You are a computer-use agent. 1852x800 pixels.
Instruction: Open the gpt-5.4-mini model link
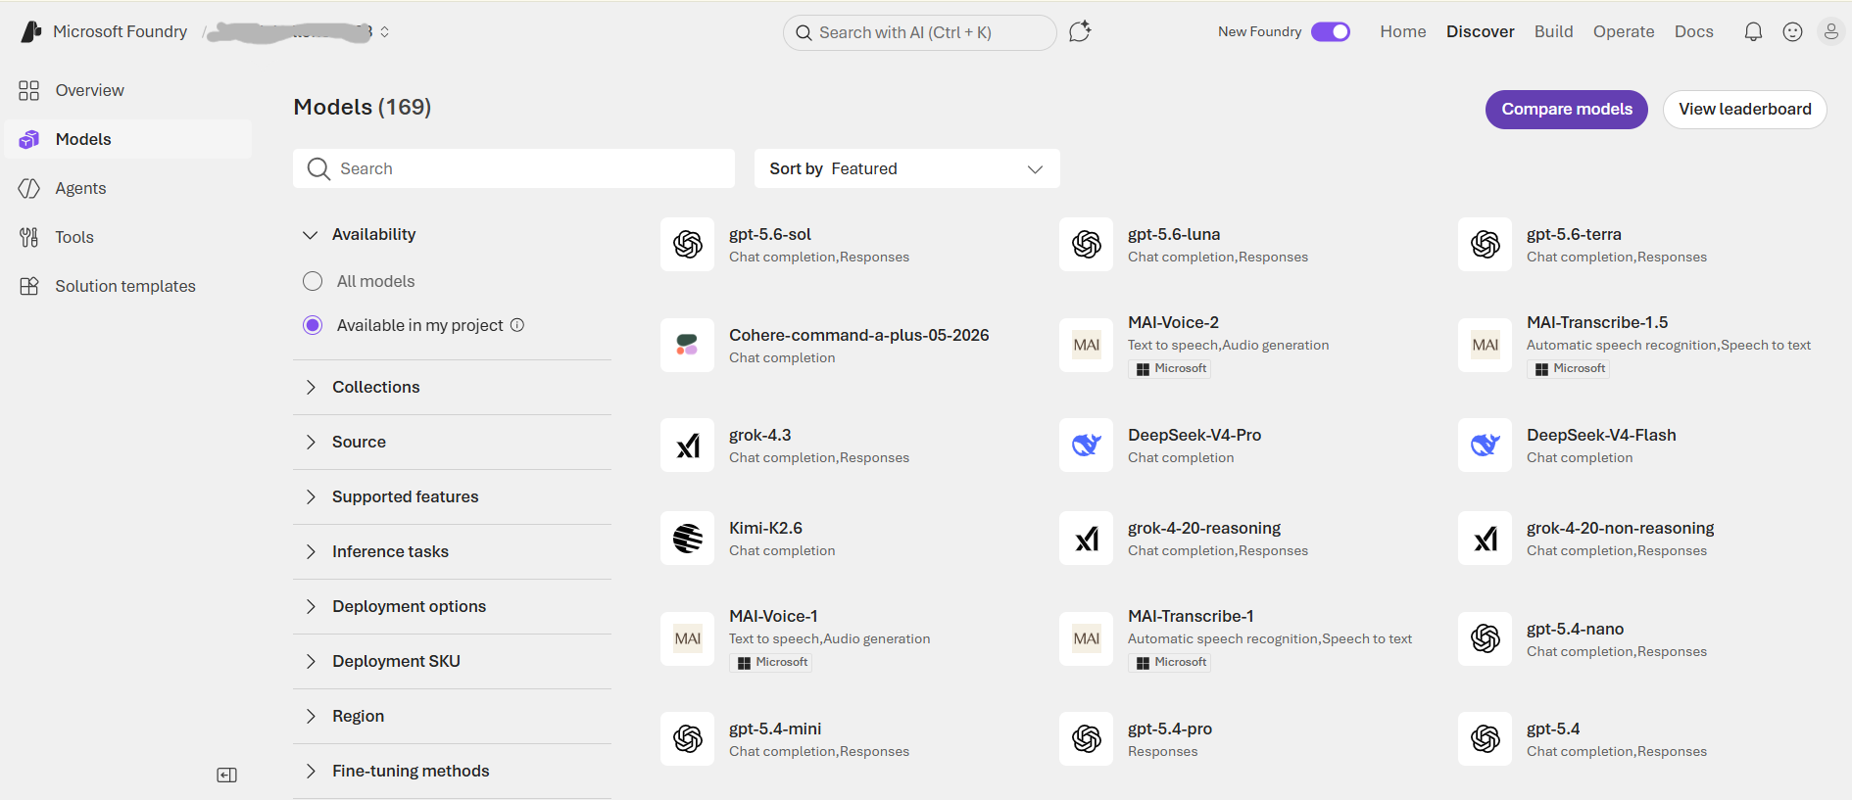click(775, 729)
